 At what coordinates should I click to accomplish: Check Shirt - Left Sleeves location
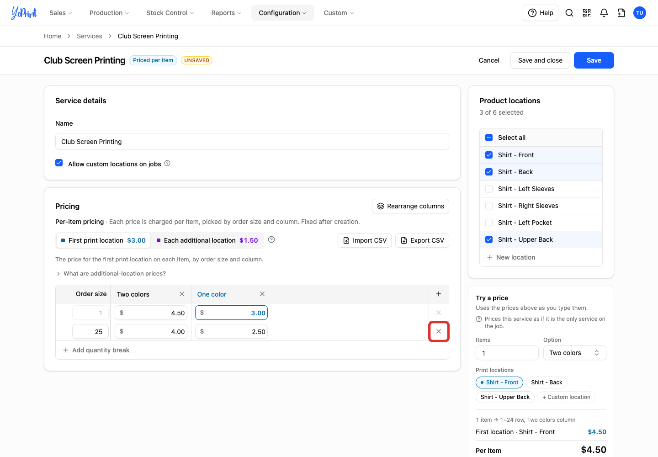pos(489,189)
